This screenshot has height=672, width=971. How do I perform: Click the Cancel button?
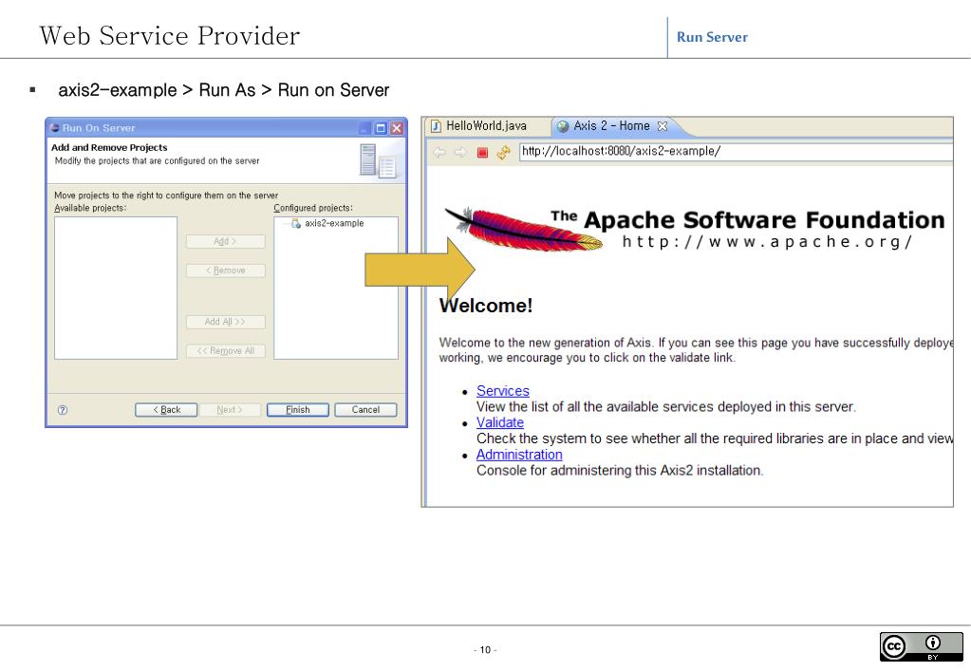[x=365, y=410]
